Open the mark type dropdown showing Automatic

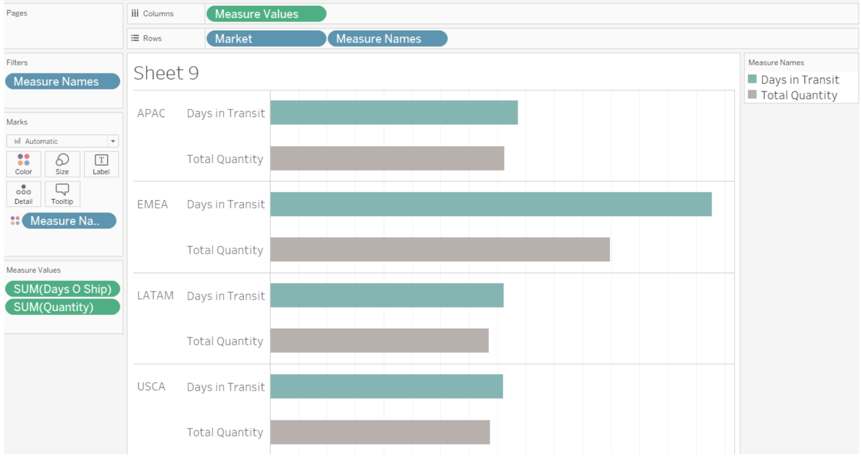click(112, 141)
